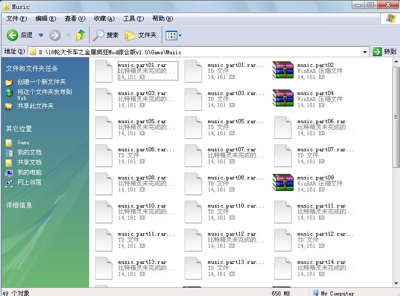
Task: Click the 创建一个新文件夹 link
Action: pyautogui.click(x=41, y=82)
